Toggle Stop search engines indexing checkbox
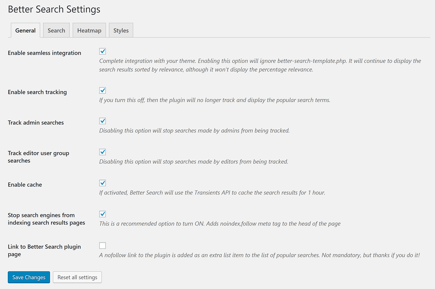The width and height of the screenshot is (435, 289). coord(102,214)
